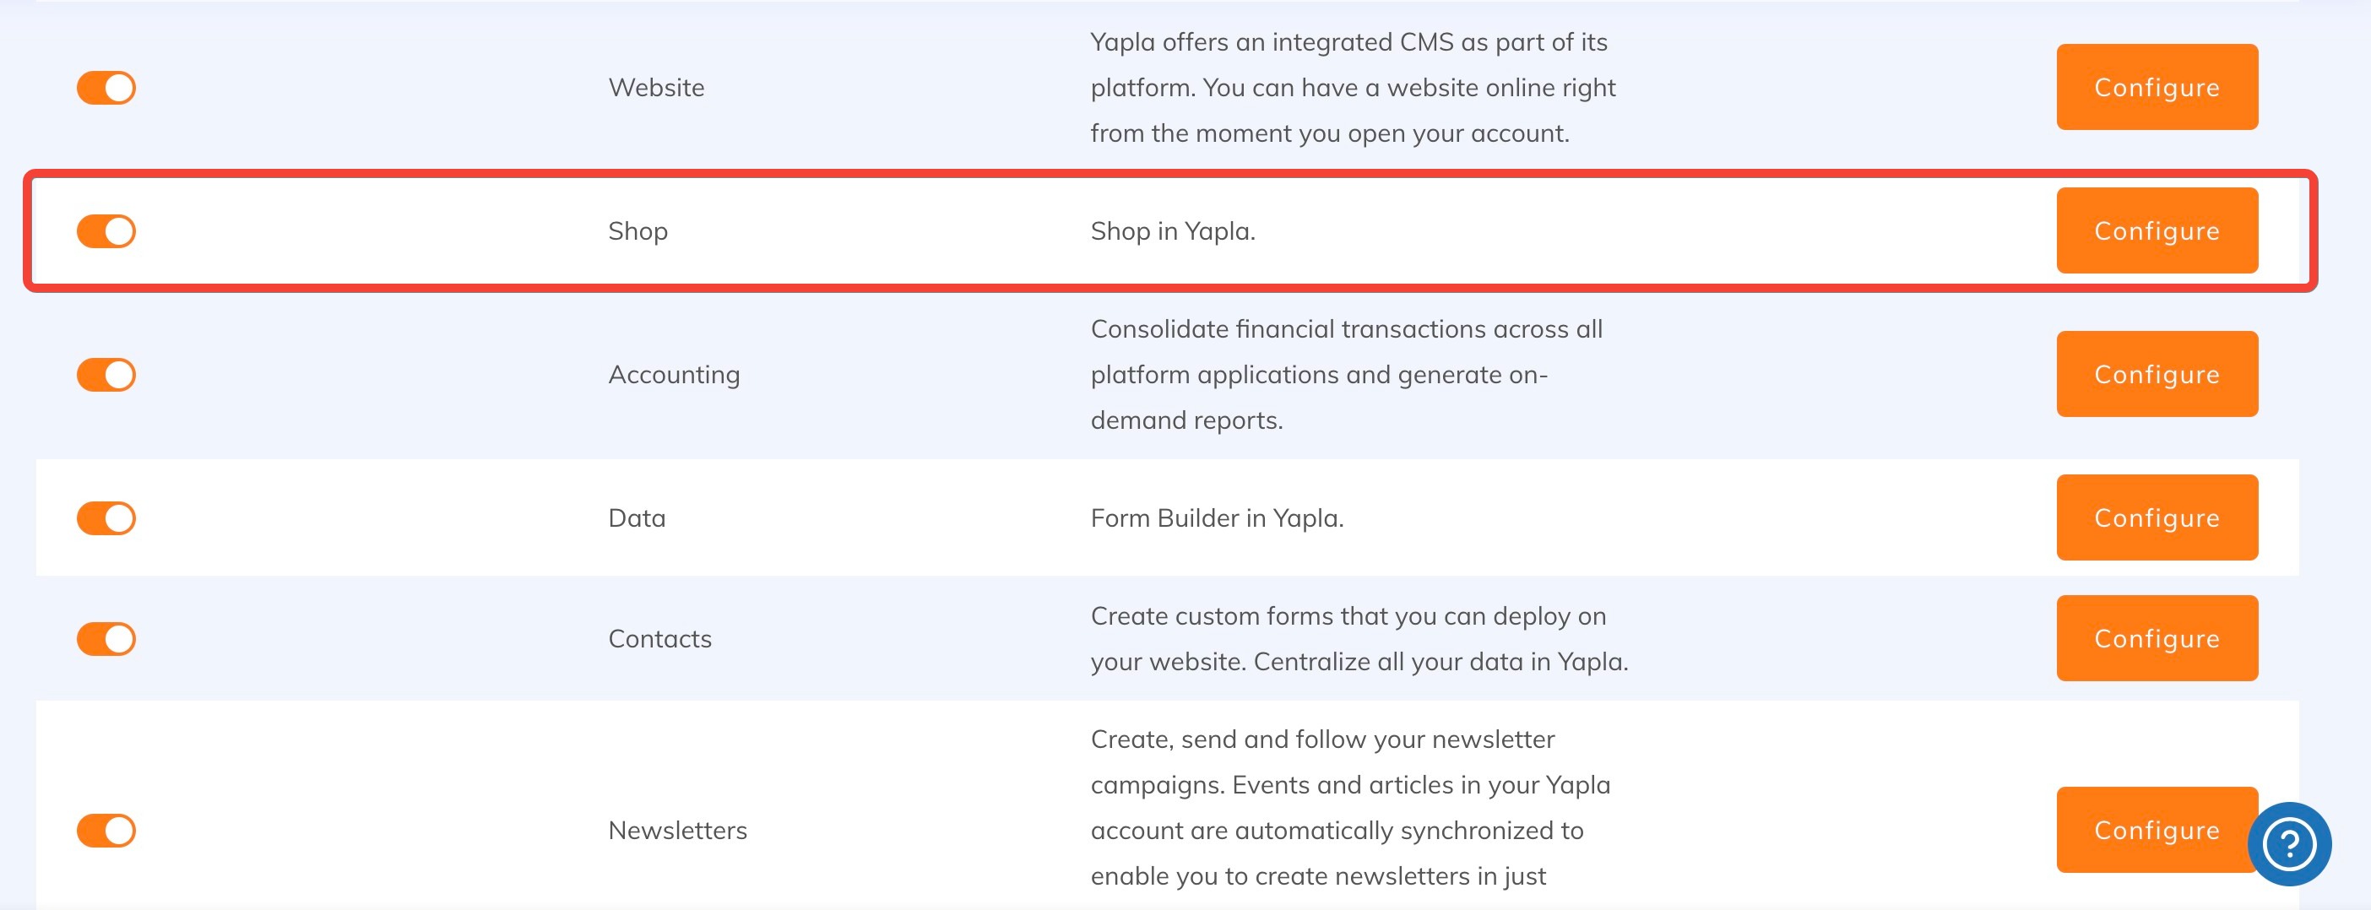Configure the Contacts app
Viewport: 2371px width, 910px height.
2156,638
